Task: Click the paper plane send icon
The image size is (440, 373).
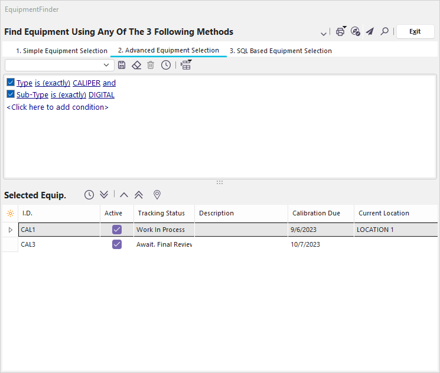Action: [x=370, y=32]
